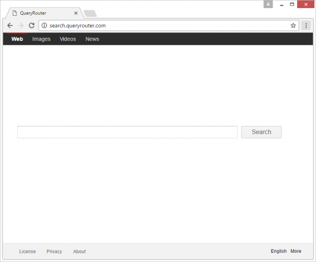Open a new tab
Image resolution: width=316 pixels, height=262 pixels.
[90, 13]
